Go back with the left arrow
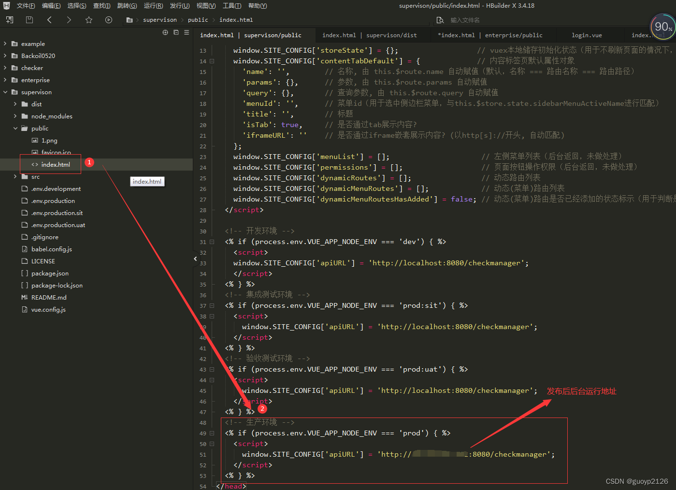 pos(49,20)
